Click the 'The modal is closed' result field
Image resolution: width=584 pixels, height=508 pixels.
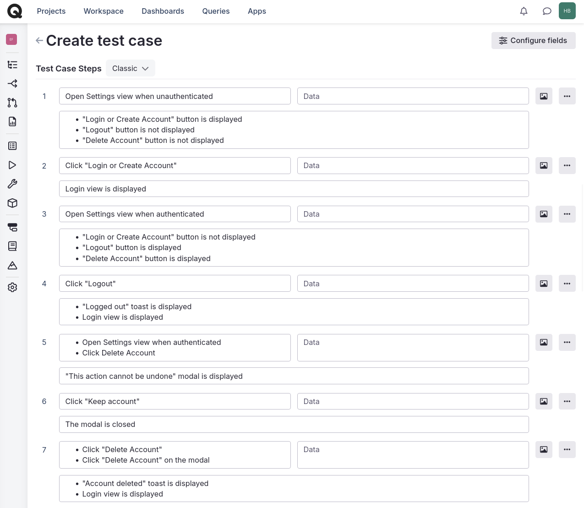[x=294, y=424]
